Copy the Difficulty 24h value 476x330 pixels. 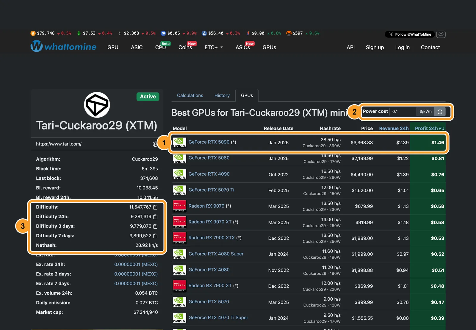(x=155, y=217)
